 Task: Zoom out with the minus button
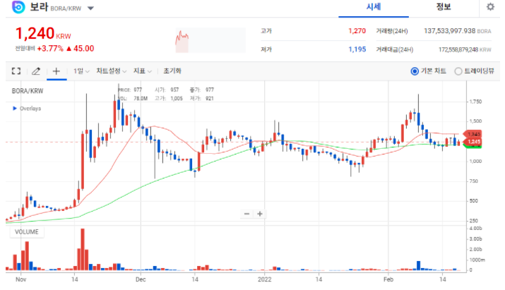click(x=246, y=214)
